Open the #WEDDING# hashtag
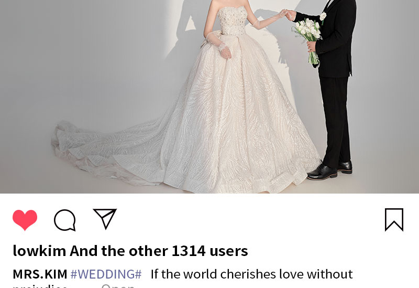 (106, 274)
